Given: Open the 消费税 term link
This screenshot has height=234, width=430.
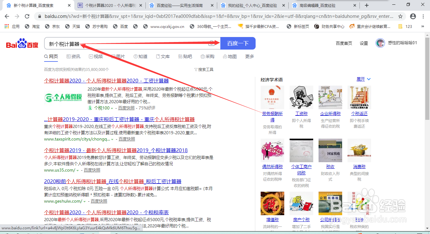Looking at the screenshot, I should [x=359, y=167].
